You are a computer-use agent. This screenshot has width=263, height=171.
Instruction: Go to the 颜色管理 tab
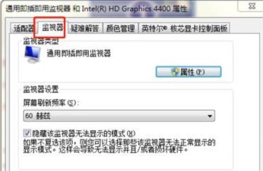point(120,28)
